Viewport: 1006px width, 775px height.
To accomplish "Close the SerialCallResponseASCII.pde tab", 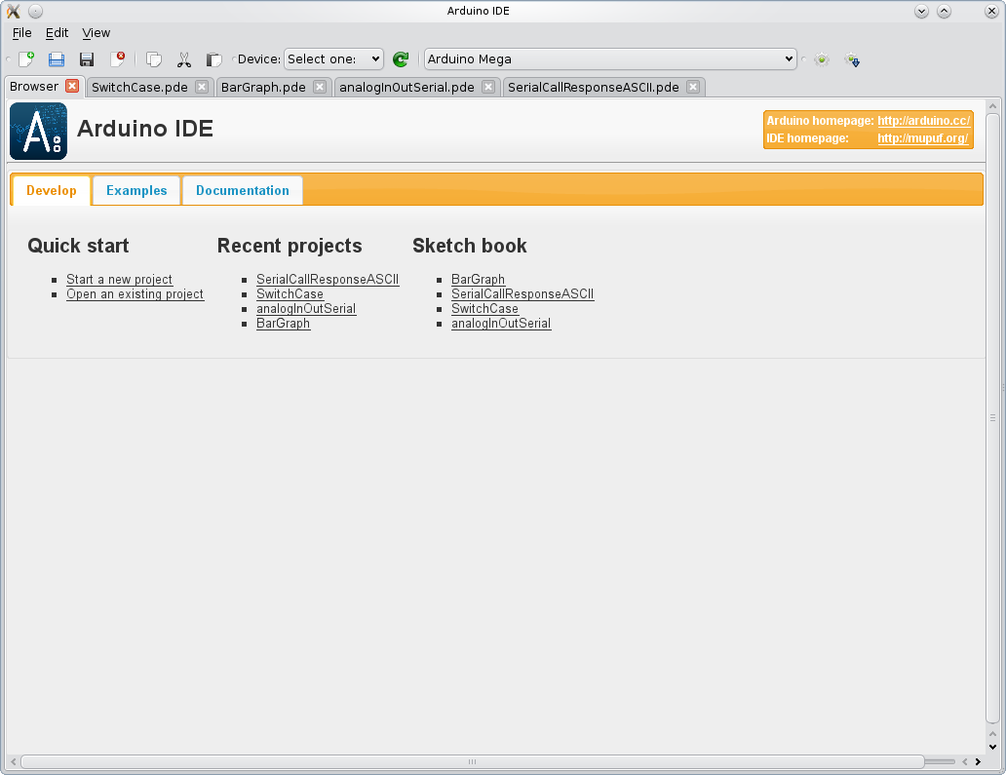I will [693, 87].
